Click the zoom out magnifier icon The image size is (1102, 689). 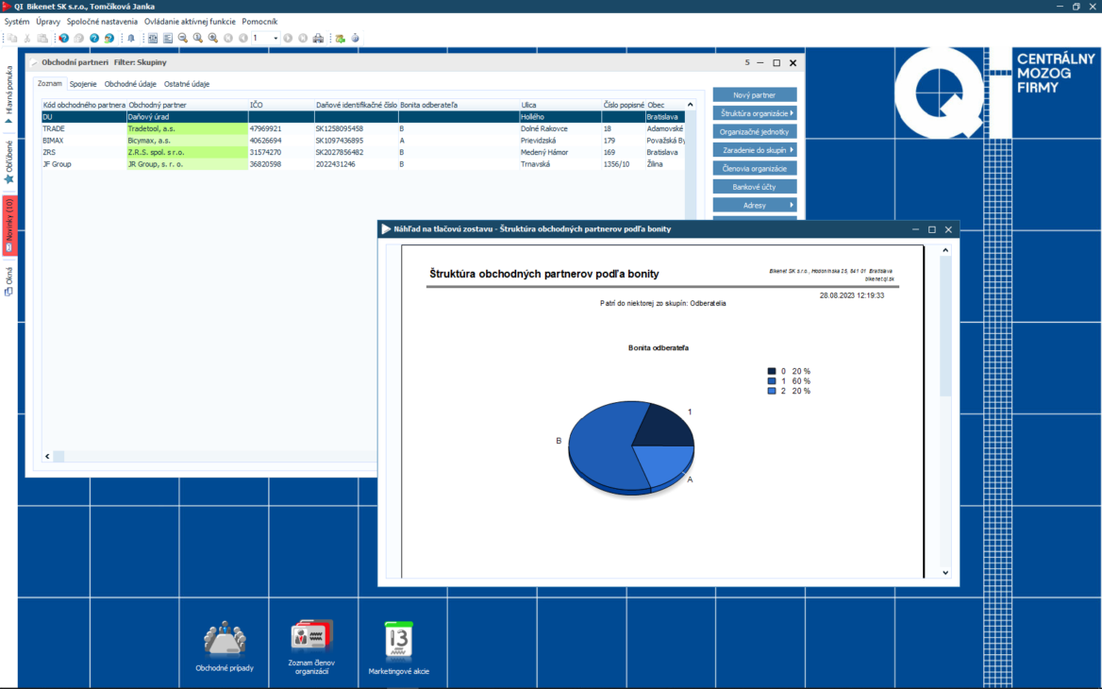tap(182, 39)
